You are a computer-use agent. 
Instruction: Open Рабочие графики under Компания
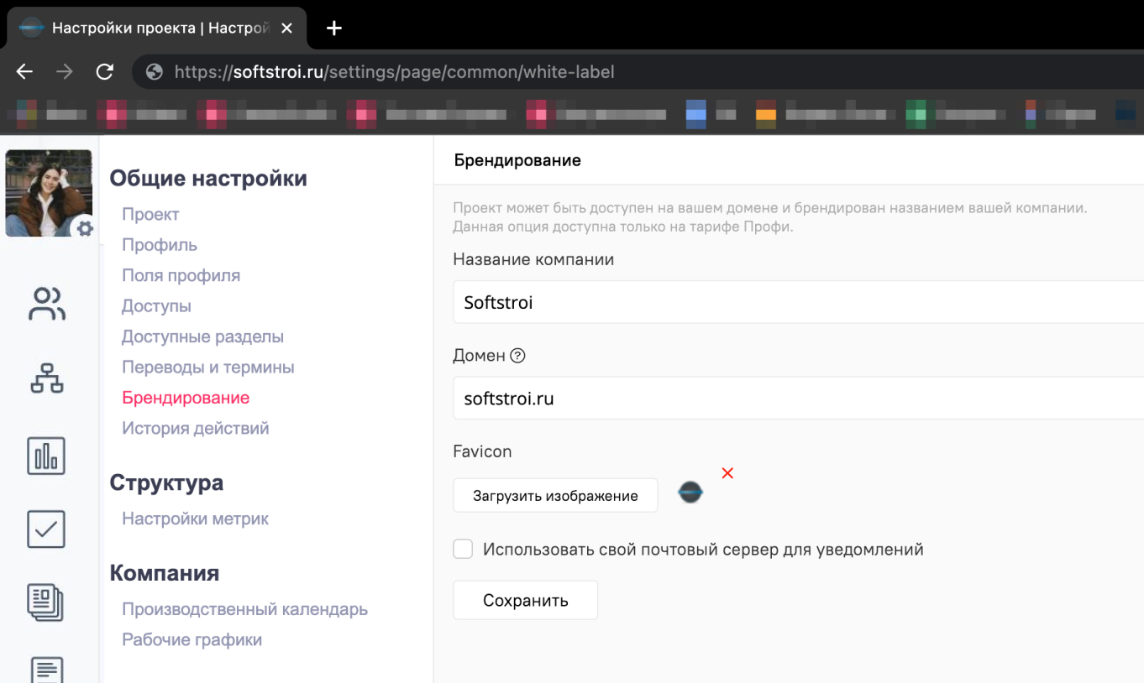click(192, 639)
